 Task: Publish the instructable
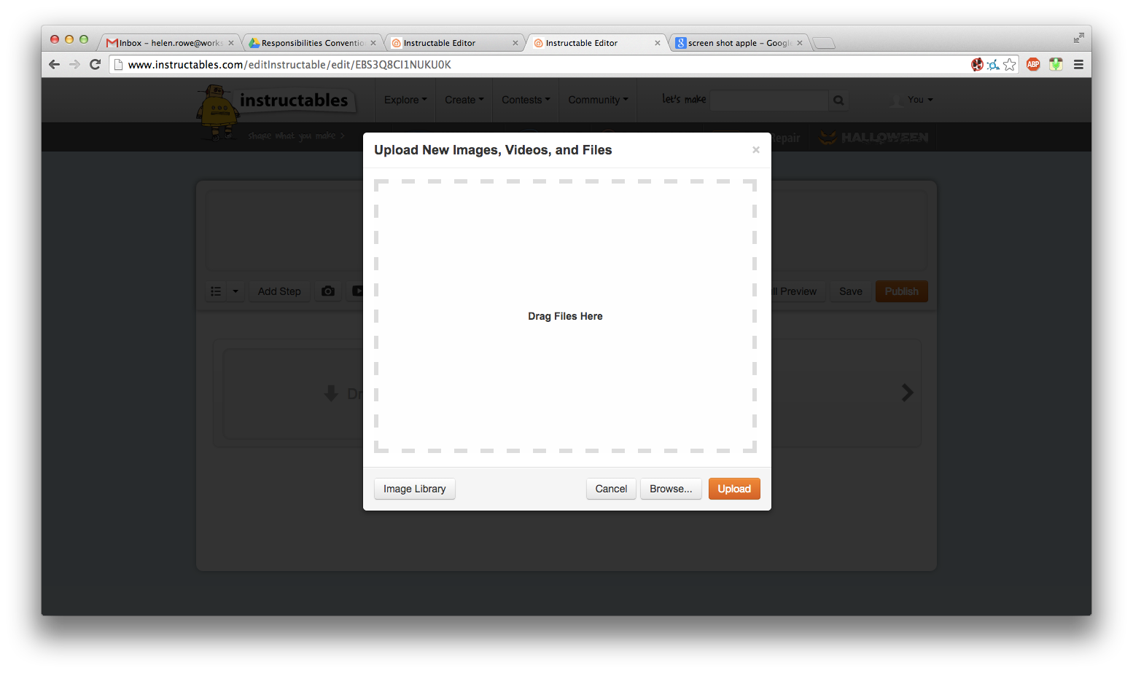(x=901, y=291)
